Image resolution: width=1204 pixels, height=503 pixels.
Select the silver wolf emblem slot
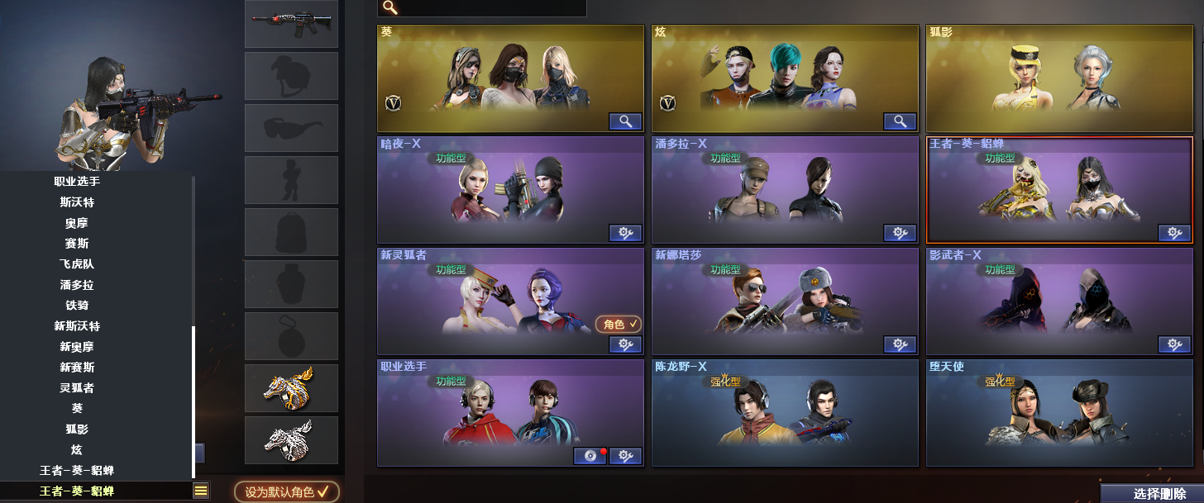291,440
